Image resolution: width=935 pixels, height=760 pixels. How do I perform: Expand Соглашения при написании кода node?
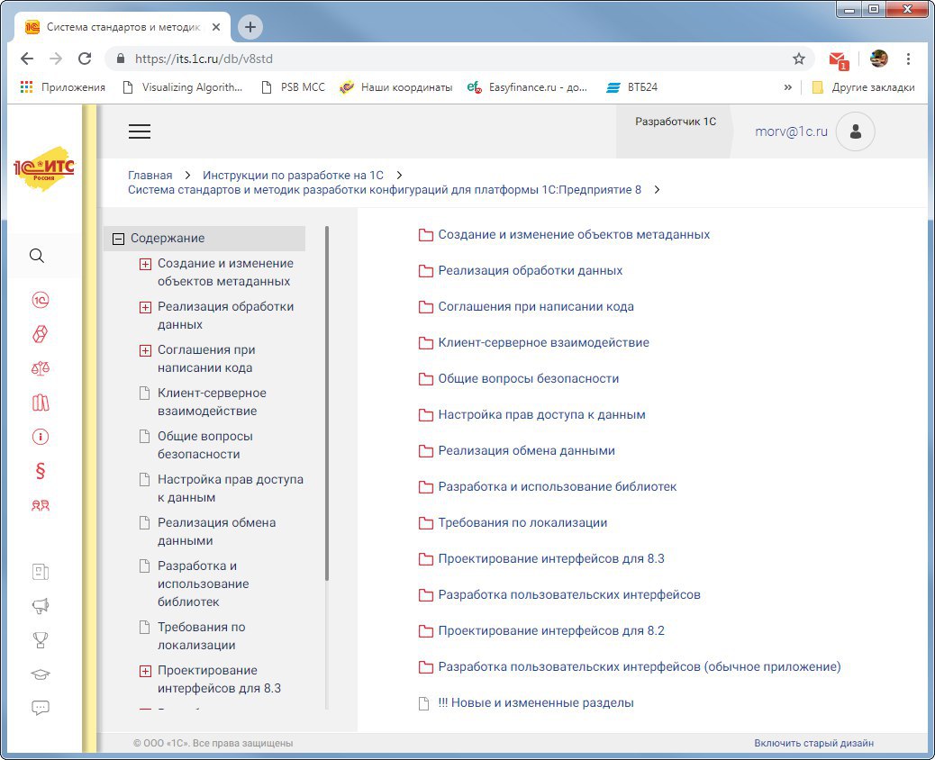point(145,350)
